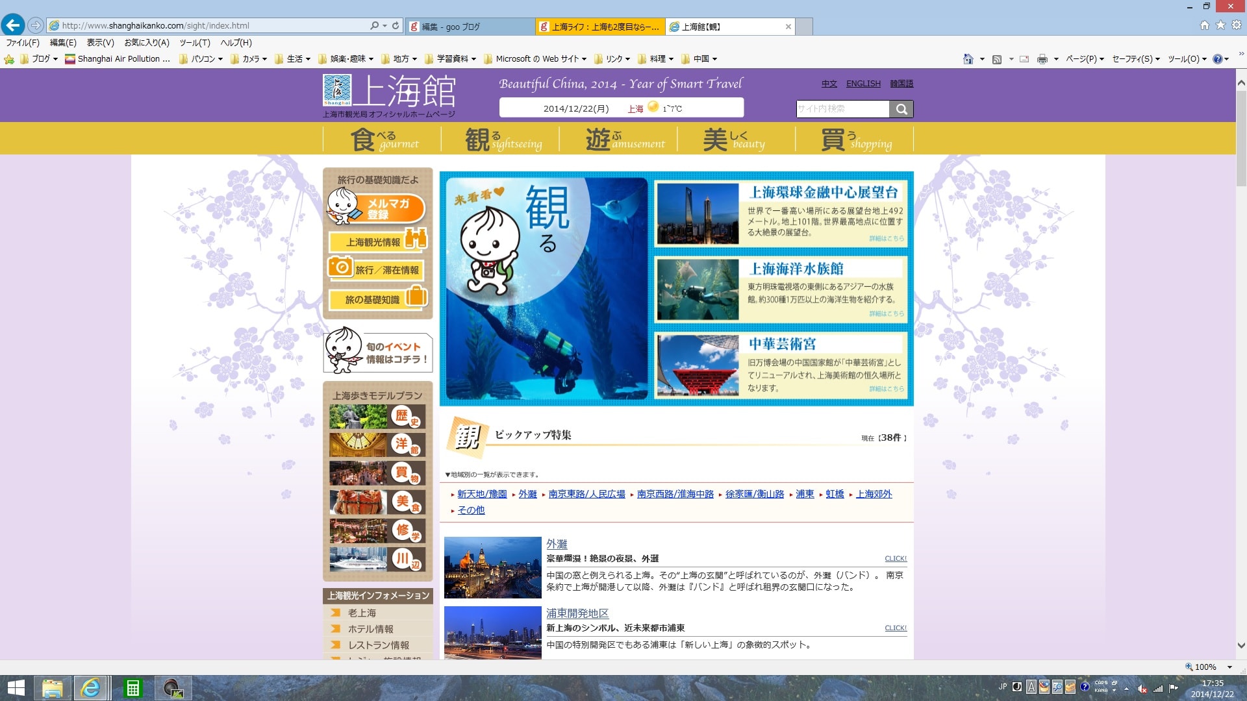Click the browser address bar URL

(156, 26)
